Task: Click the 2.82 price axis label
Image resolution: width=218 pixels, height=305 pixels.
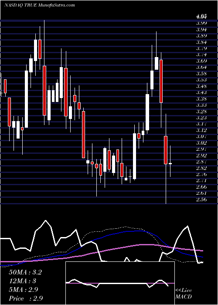Action: click(x=201, y=168)
